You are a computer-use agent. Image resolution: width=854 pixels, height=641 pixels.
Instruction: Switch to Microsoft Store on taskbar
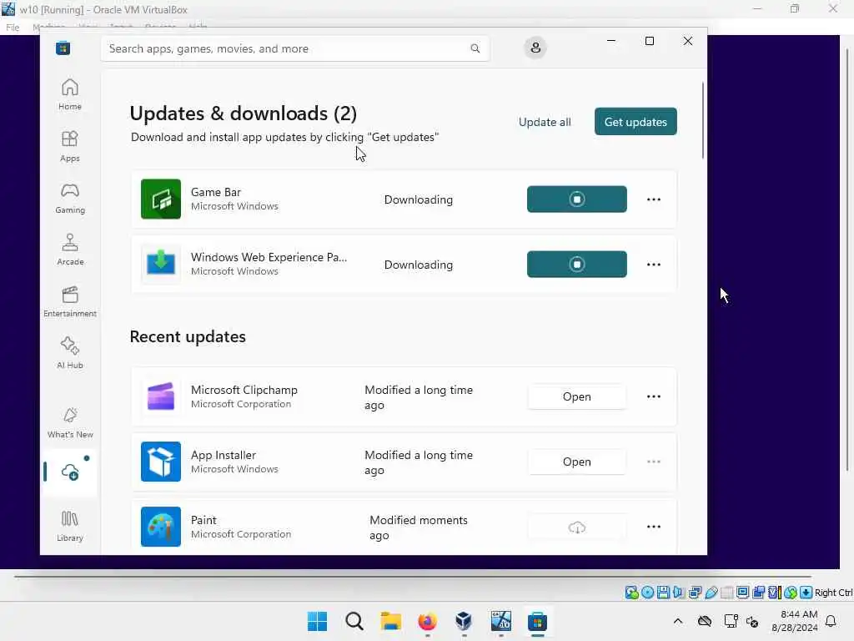(x=537, y=621)
